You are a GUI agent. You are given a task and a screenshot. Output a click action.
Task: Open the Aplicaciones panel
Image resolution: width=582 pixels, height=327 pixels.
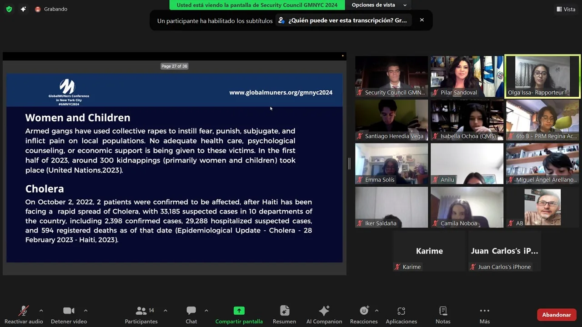[x=401, y=315]
